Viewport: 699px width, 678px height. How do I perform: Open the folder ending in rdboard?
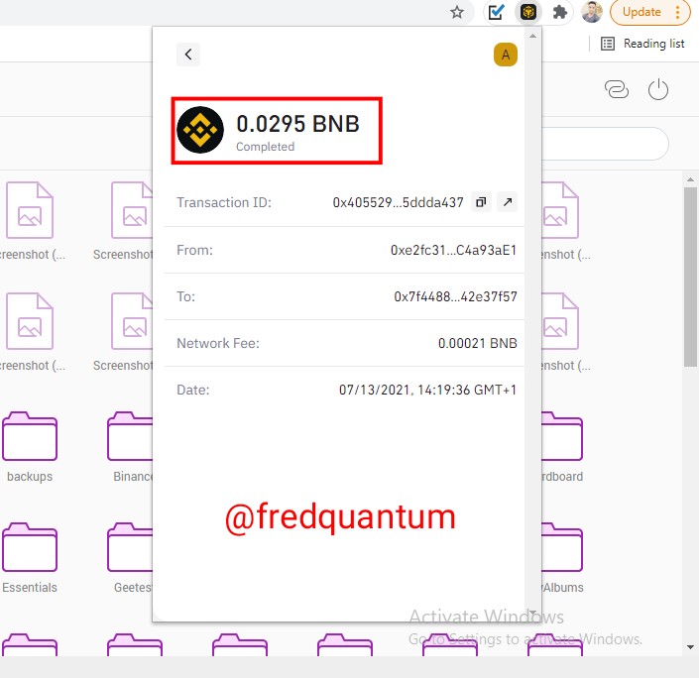pyautogui.click(x=562, y=447)
